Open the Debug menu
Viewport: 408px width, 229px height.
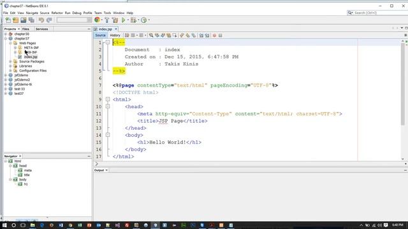pos(76,13)
